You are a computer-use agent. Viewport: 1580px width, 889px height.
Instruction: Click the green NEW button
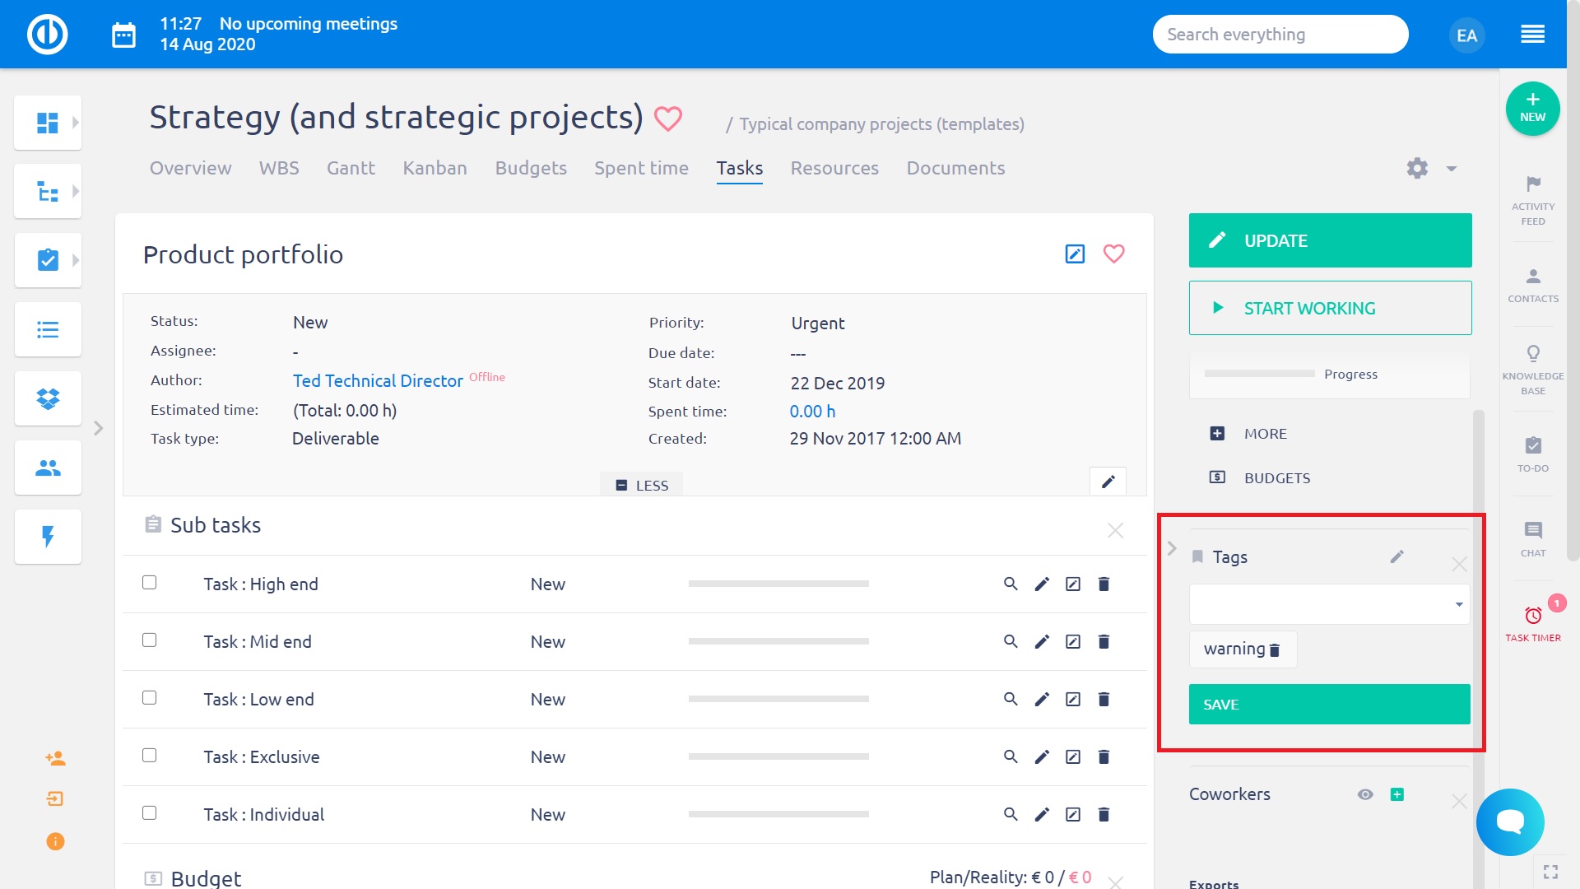click(1532, 109)
